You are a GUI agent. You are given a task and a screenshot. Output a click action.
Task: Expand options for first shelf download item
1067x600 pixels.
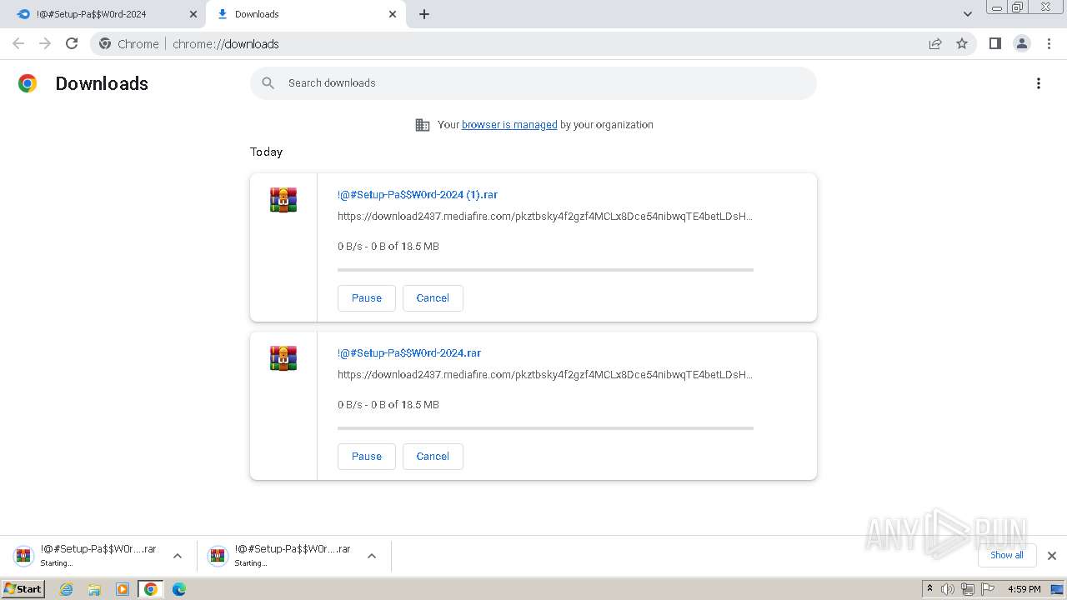(178, 556)
